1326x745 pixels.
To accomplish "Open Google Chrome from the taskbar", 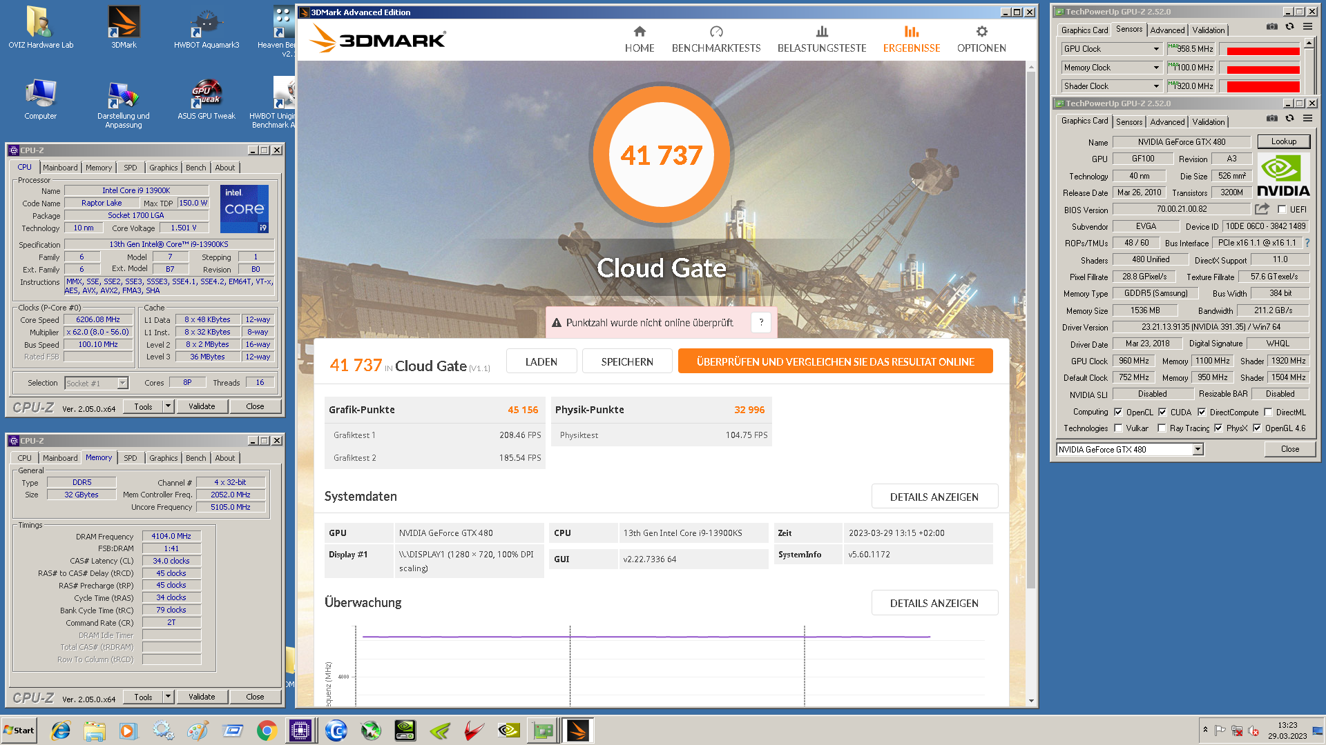I will (267, 731).
